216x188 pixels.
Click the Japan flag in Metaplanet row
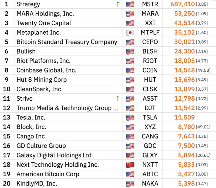130,33
